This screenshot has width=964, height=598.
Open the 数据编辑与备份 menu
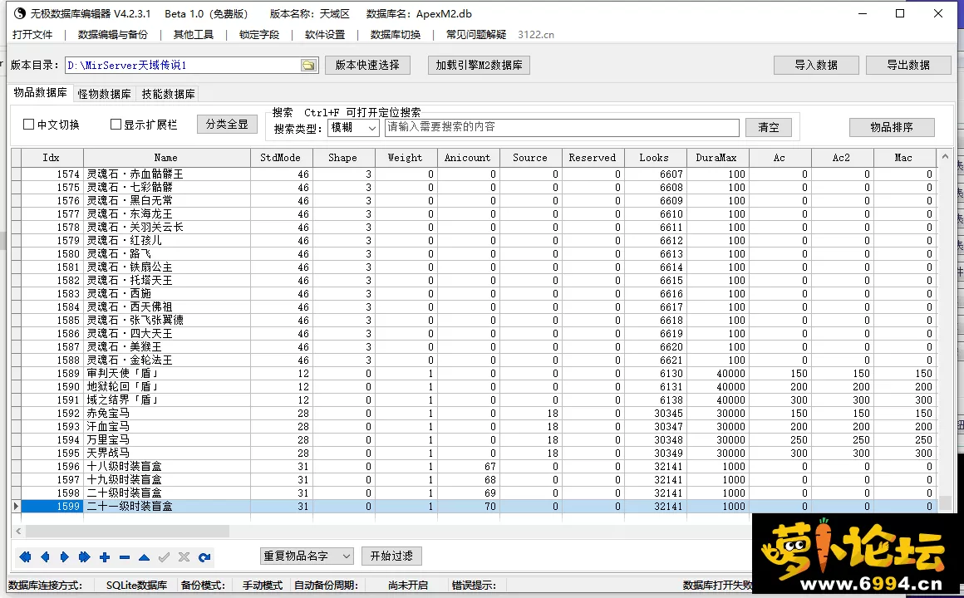click(112, 34)
